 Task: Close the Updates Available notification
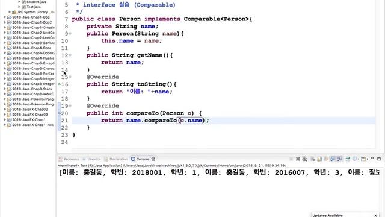click(375, 215)
